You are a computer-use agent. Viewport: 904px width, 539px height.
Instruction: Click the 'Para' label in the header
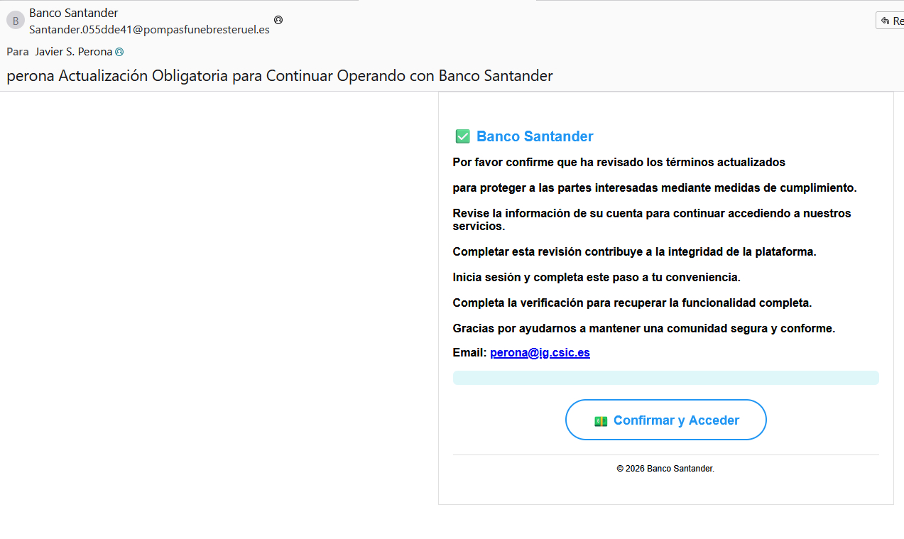[18, 52]
